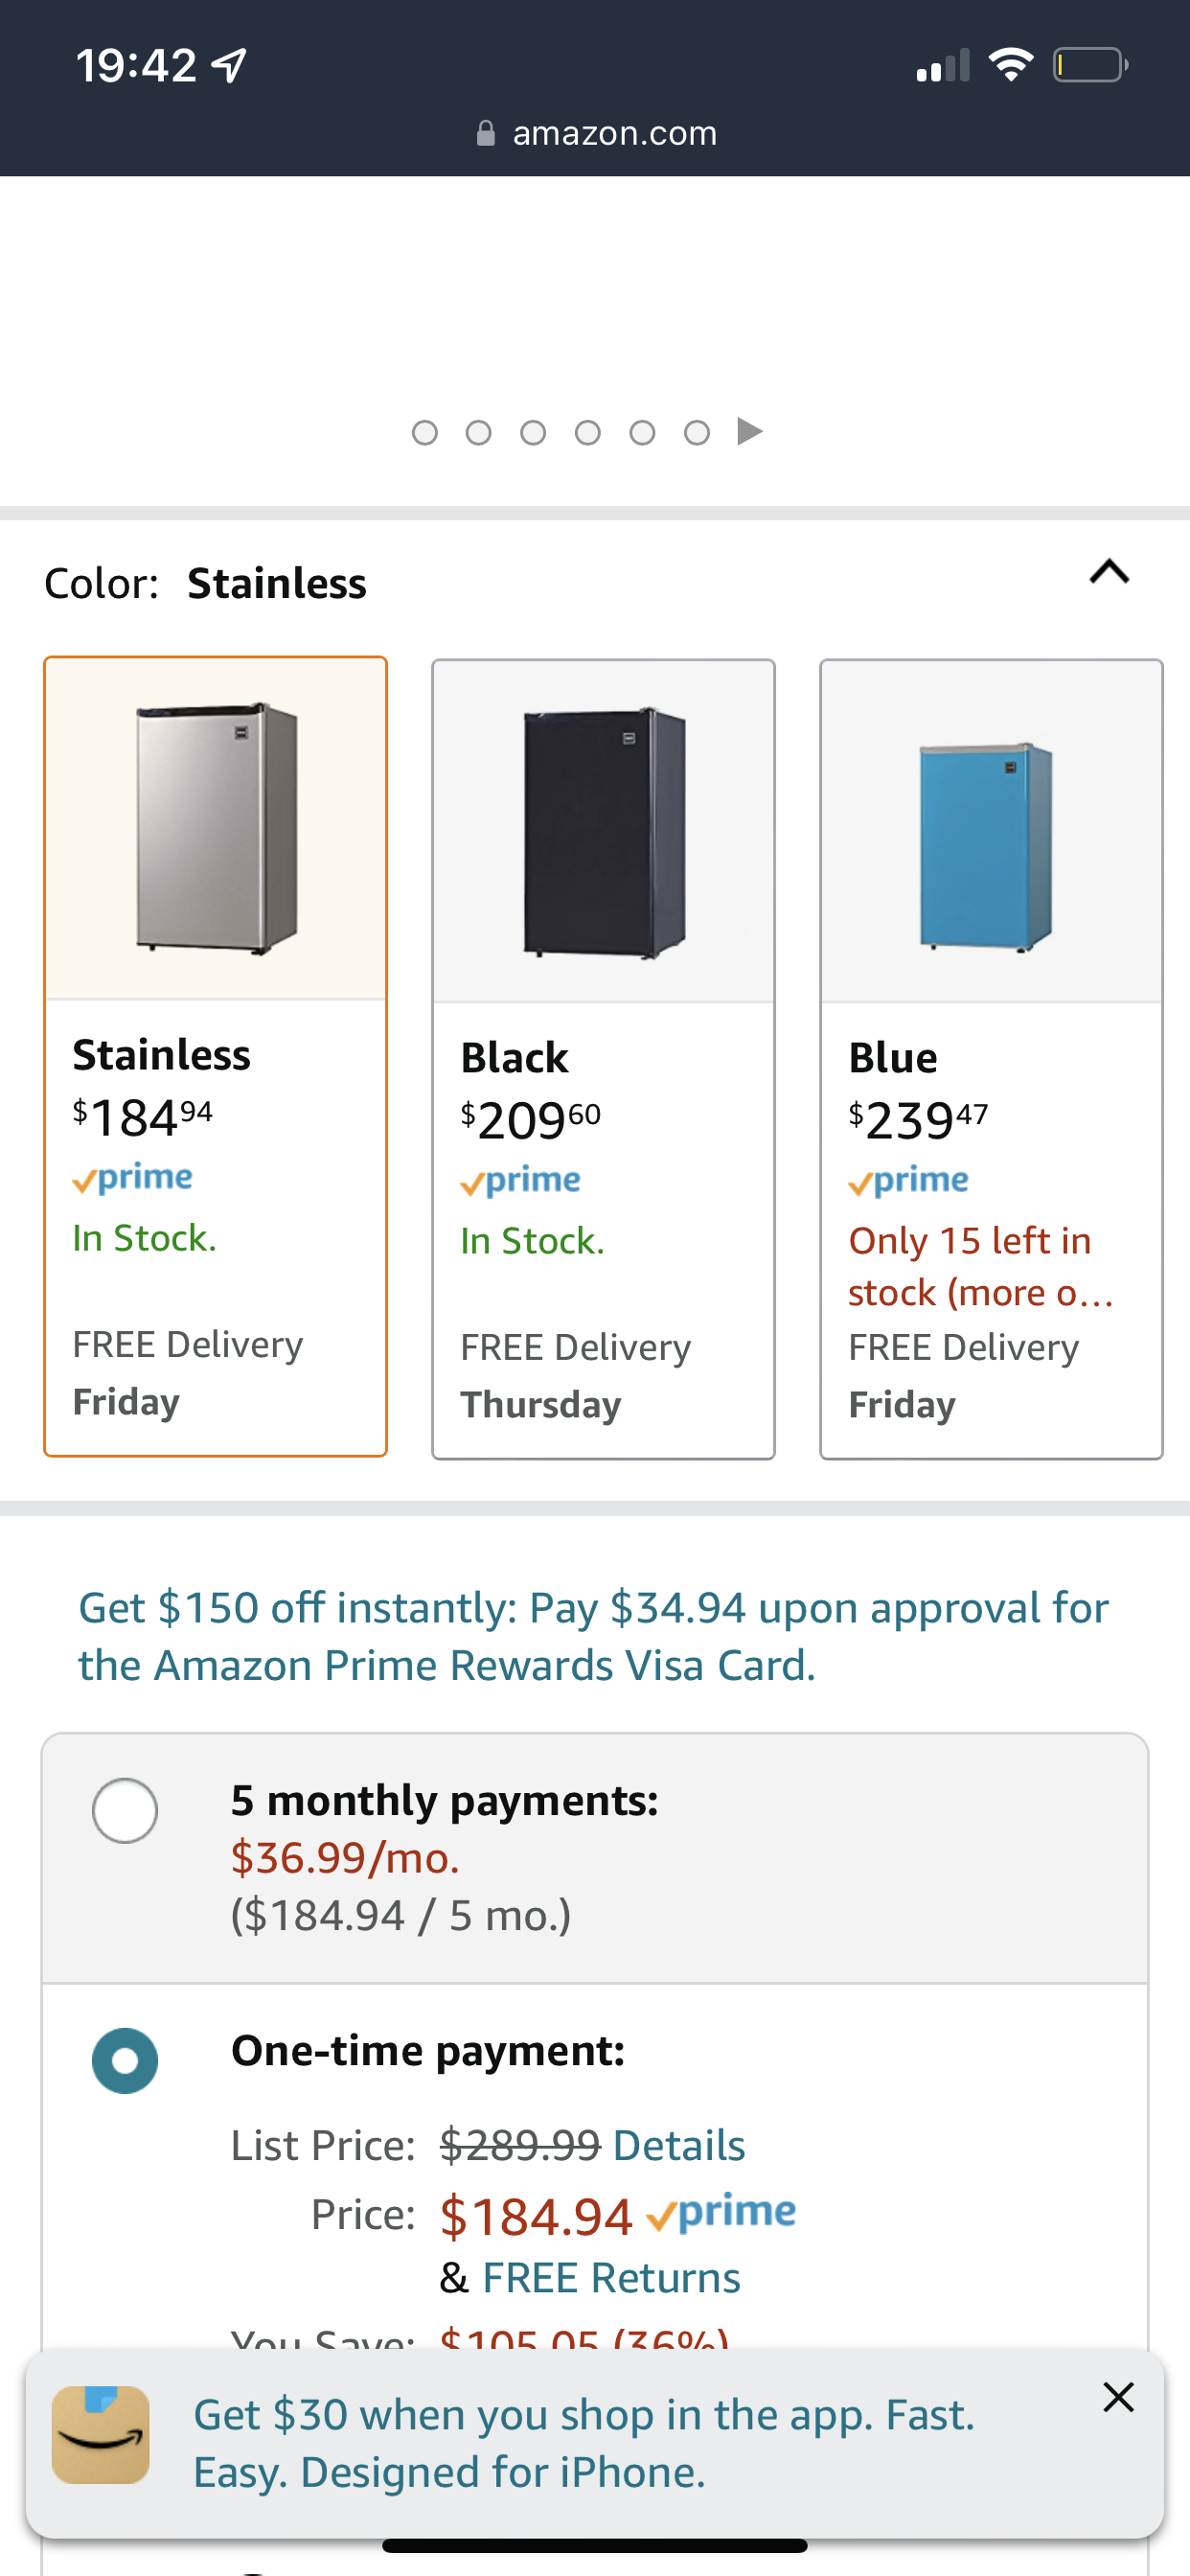1190x2576 pixels.
Task: Tap the cellular signal bars icon
Action: point(942,66)
